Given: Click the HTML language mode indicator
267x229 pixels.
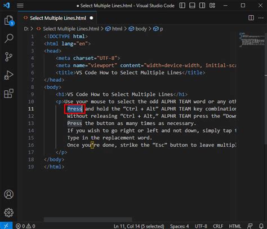Looking at the screenshot, I should pos(235,226).
